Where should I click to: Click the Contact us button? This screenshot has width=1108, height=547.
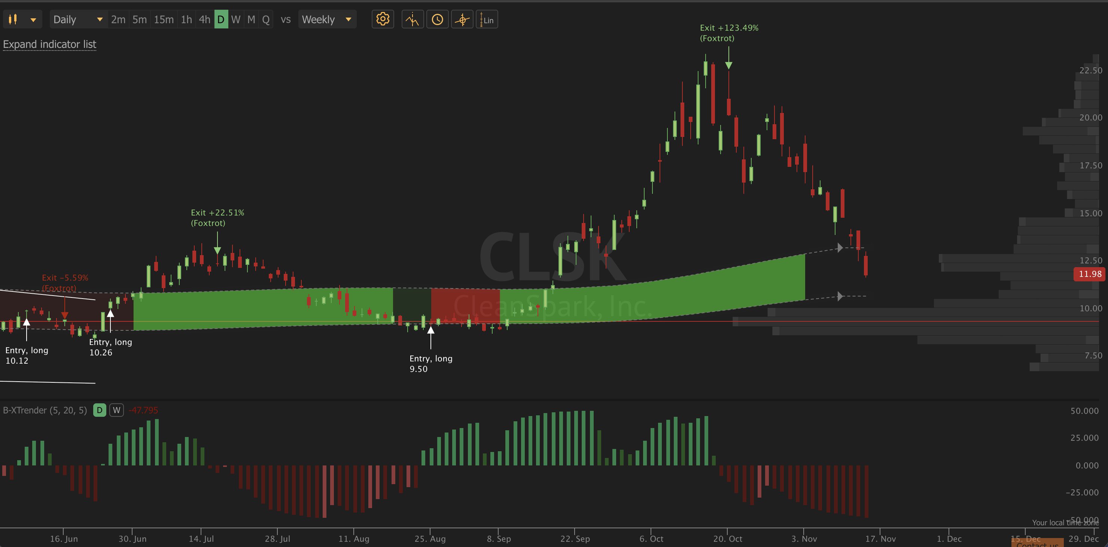[x=1037, y=544]
